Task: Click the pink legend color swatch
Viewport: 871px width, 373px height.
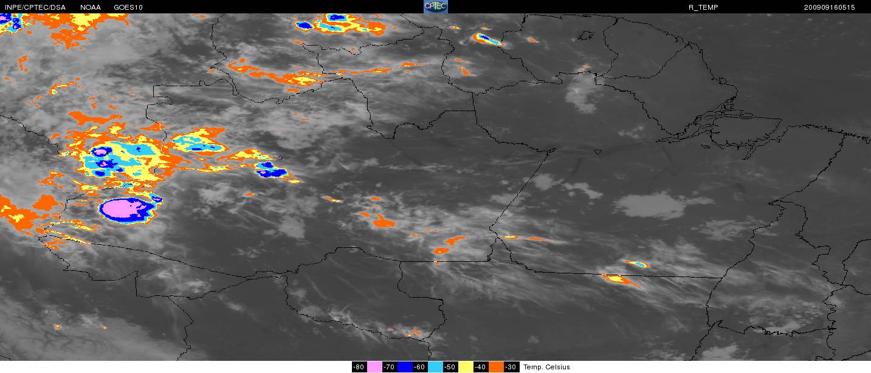Action: tap(374, 367)
